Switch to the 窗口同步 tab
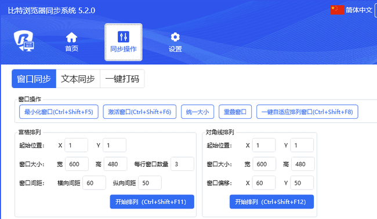Image resolution: width=377 pixels, height=219 pixels. pos(34,79)
